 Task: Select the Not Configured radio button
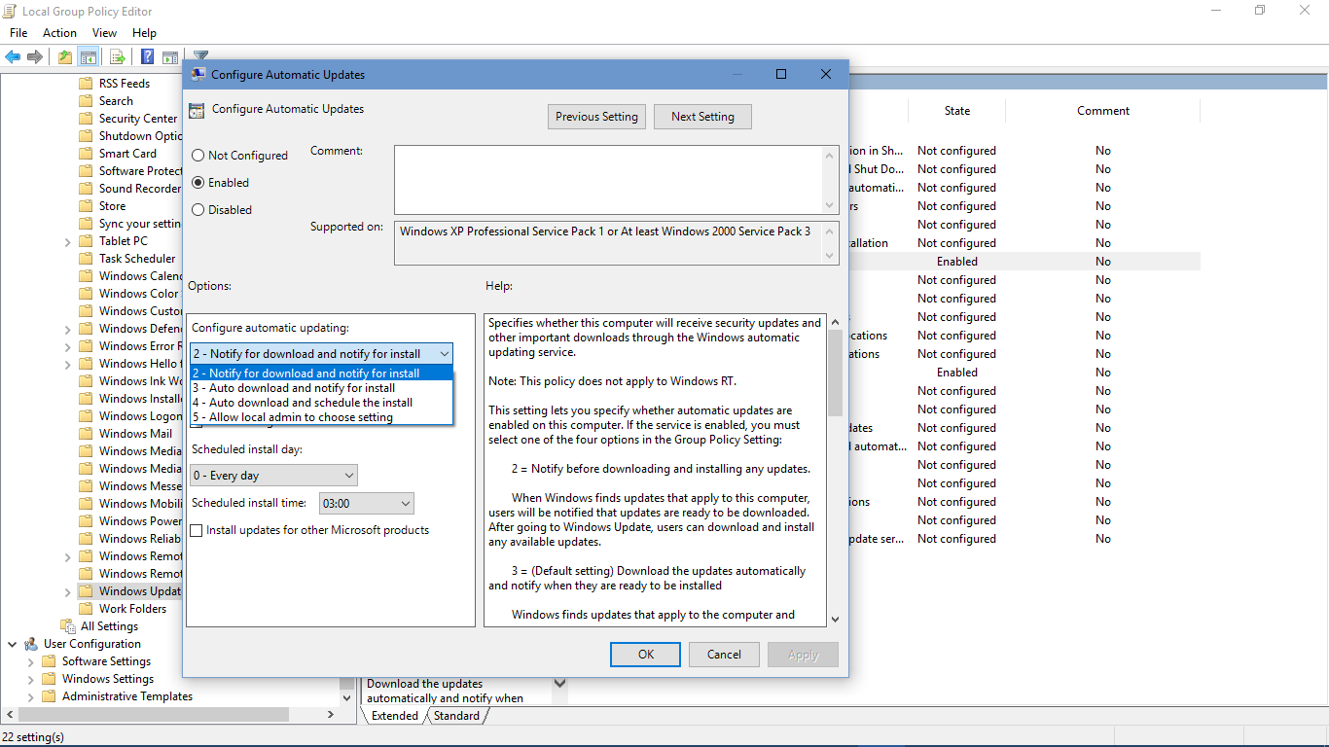(198, 156)
